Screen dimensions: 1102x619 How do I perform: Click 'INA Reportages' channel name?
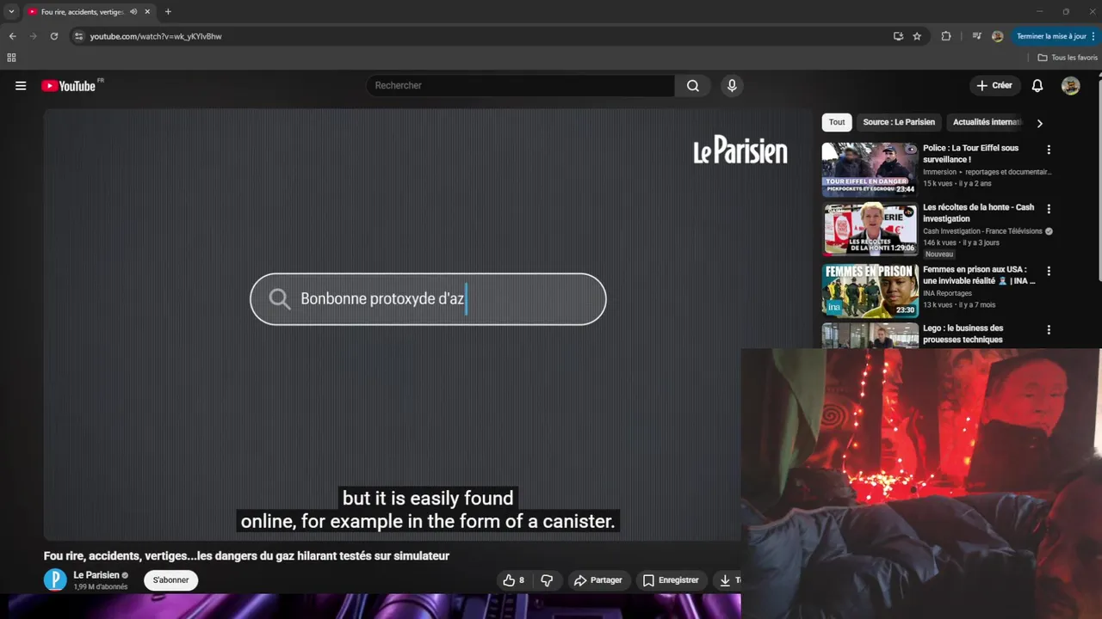[947, 293]
